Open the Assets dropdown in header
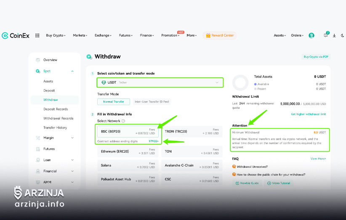346x220 pixels. pos(280,35)
